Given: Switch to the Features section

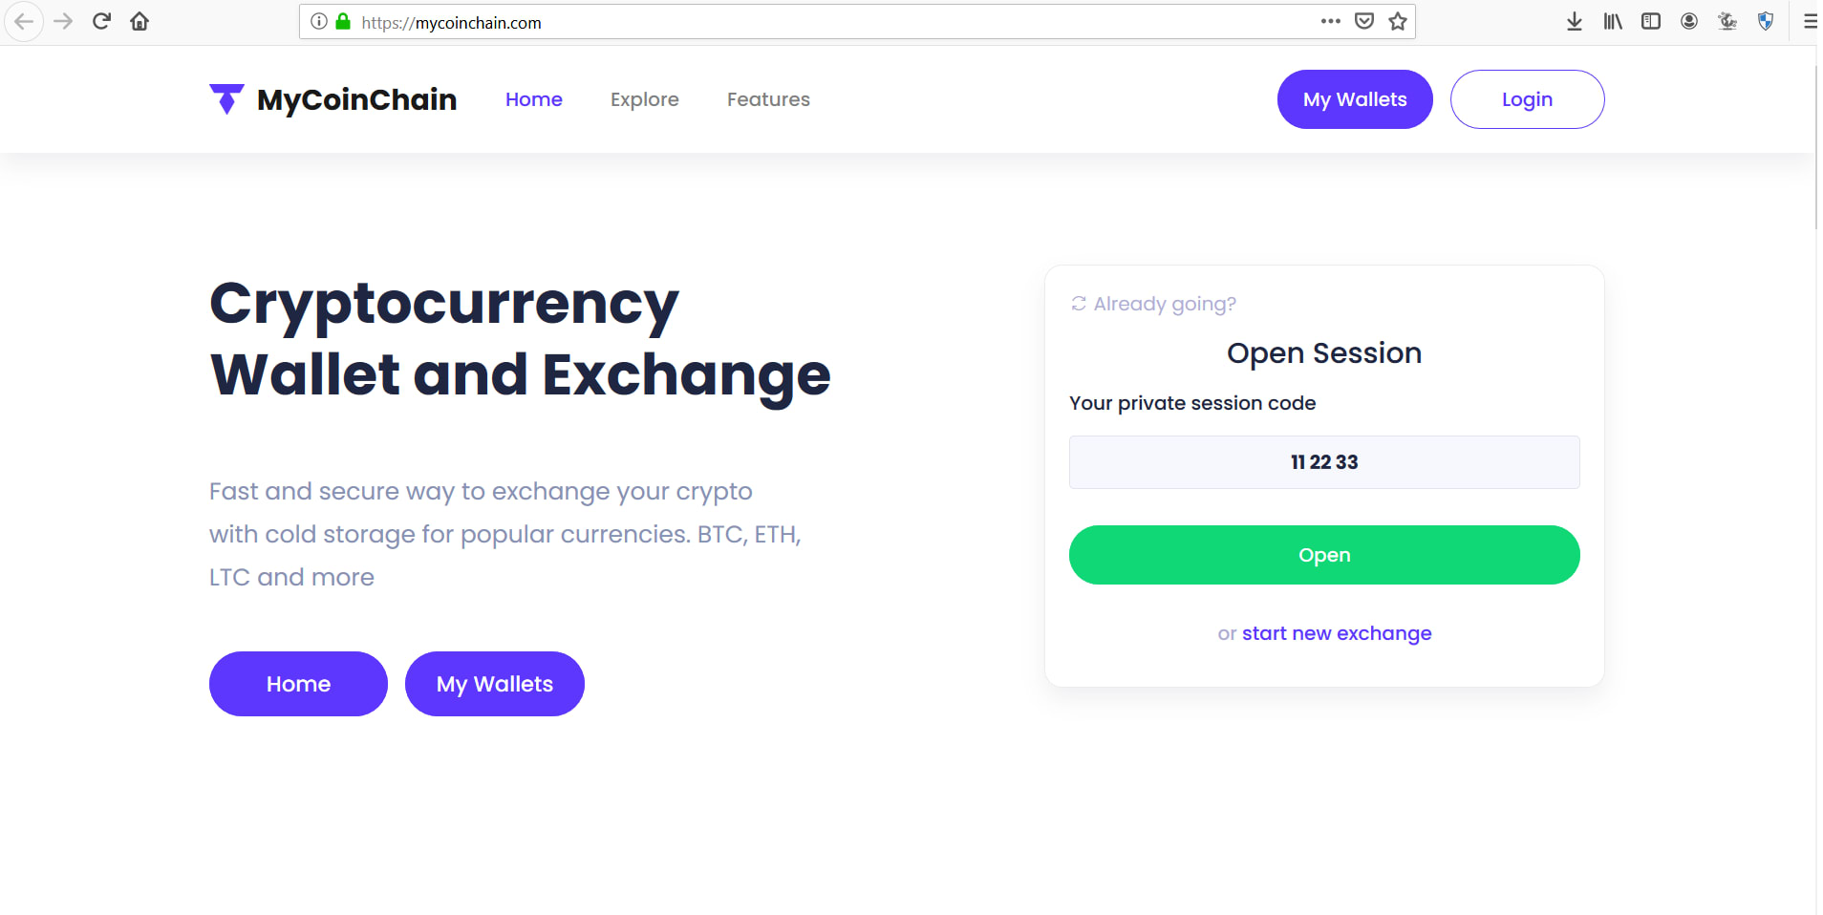Looking at the screenshot, I should tap(768, 98).
